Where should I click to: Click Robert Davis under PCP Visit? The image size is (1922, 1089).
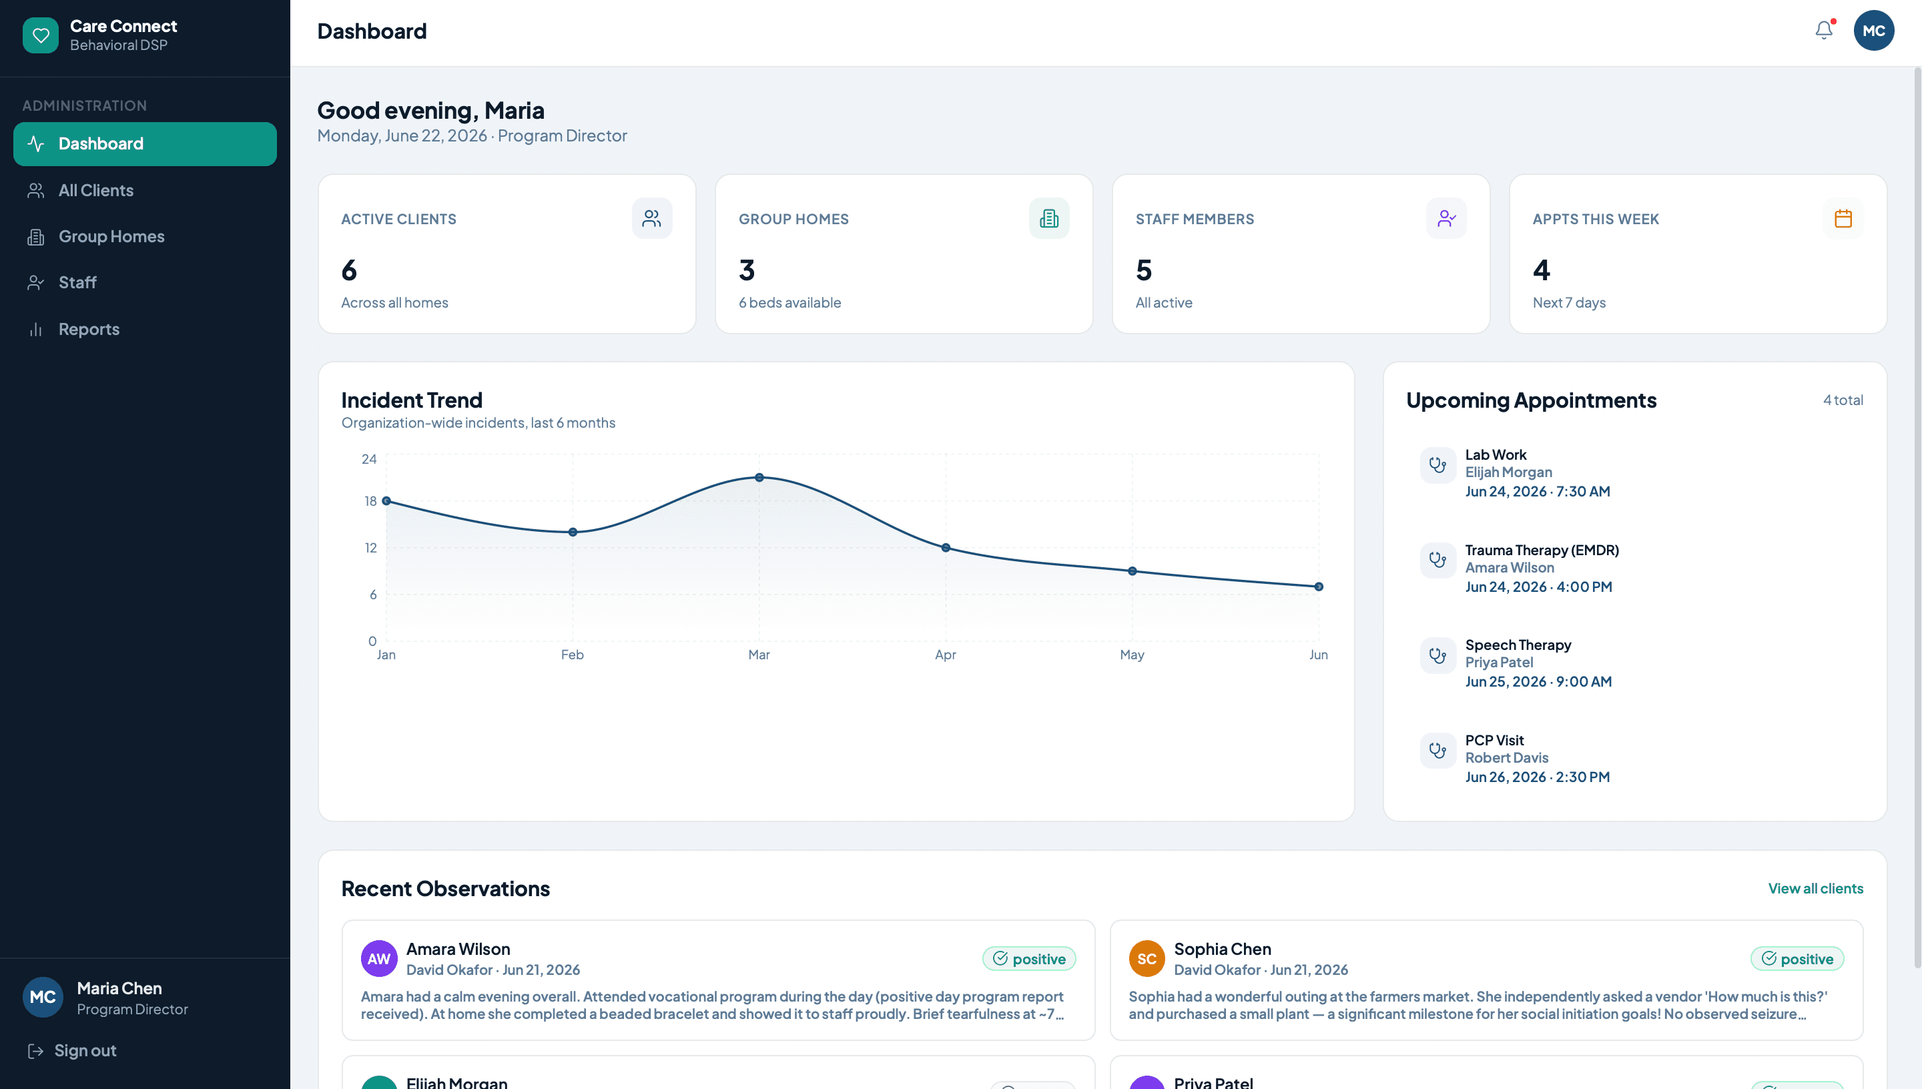pos(1506,757)
